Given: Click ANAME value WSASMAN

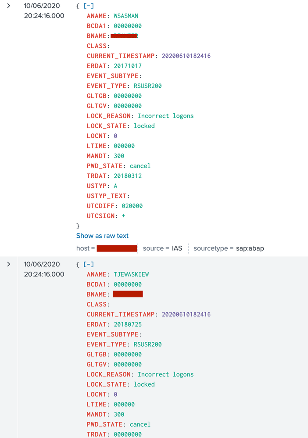Looking at the screenshot, I should [126, 16].
